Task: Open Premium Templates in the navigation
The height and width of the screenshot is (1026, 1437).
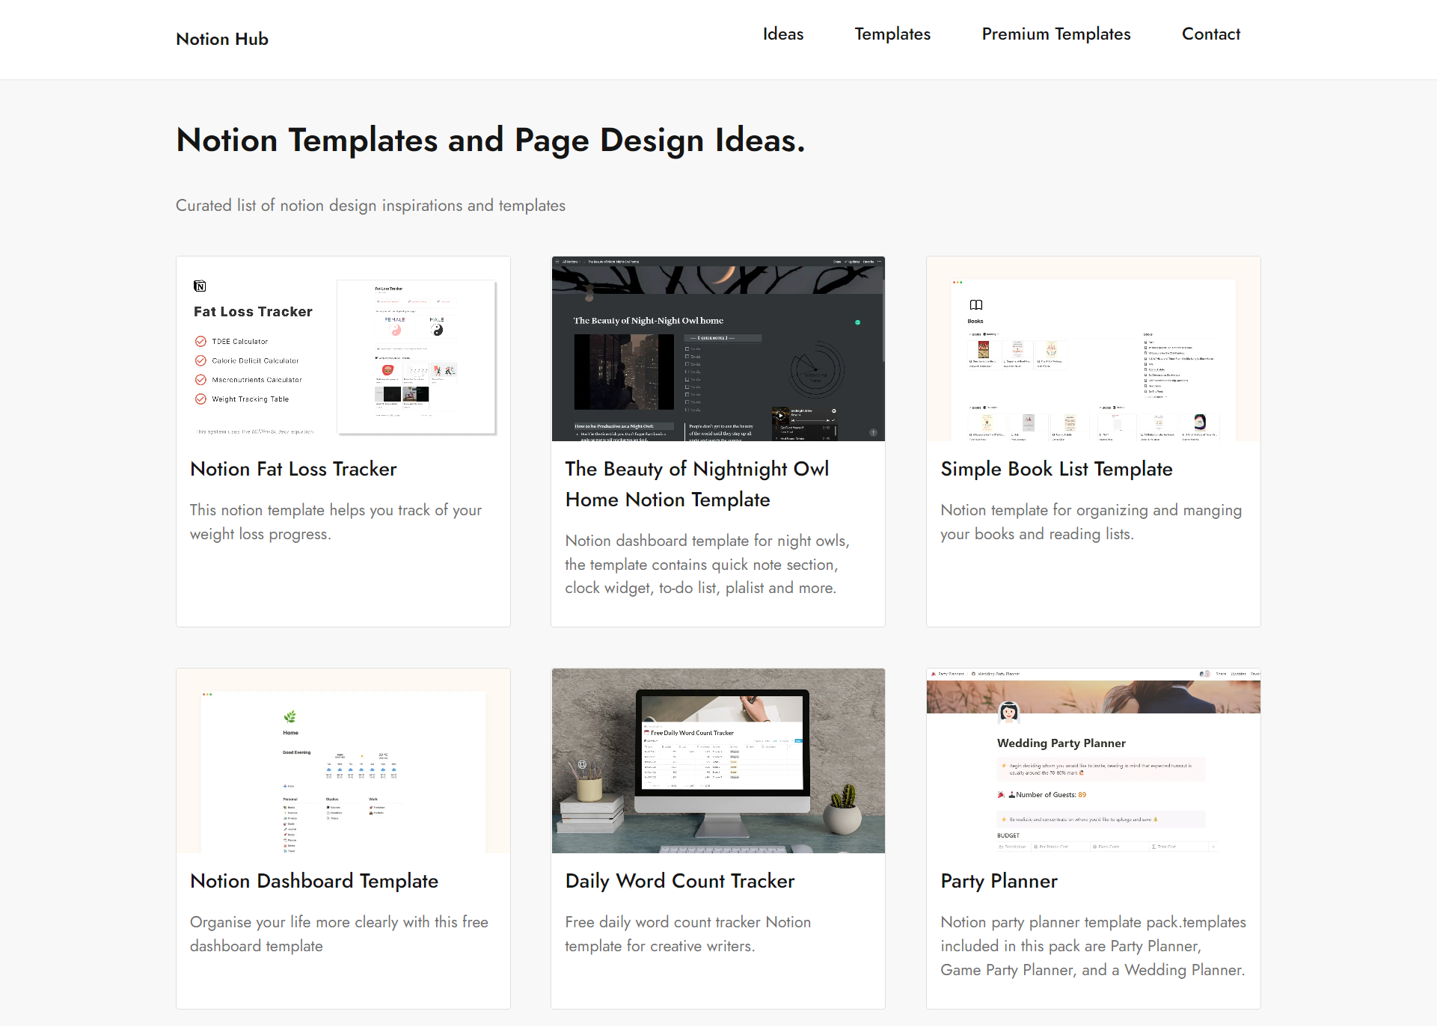Action: pyautogui.click(x=1055, y=34)
